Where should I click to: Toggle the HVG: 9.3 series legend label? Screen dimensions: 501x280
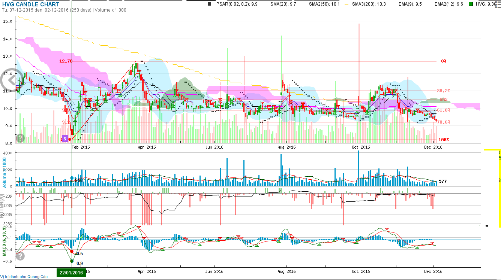click(485, 4)
